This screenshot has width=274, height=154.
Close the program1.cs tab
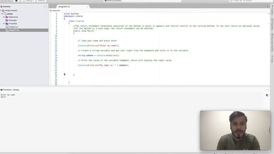87,7
